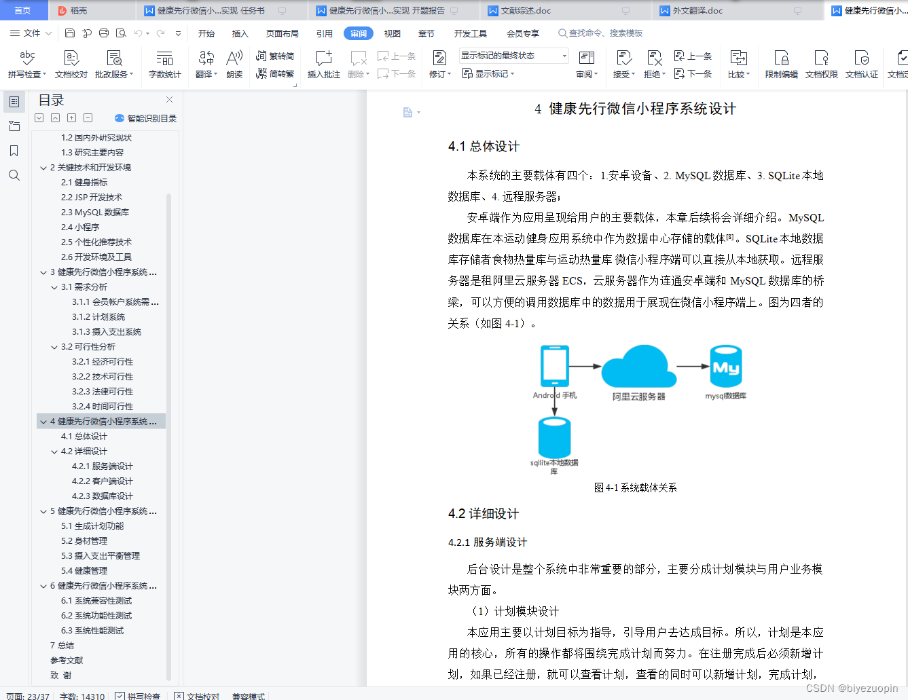Switch to the 页面布局 ribbon tab
Viewport: 908px width, 700px height.
pos(283,33)
